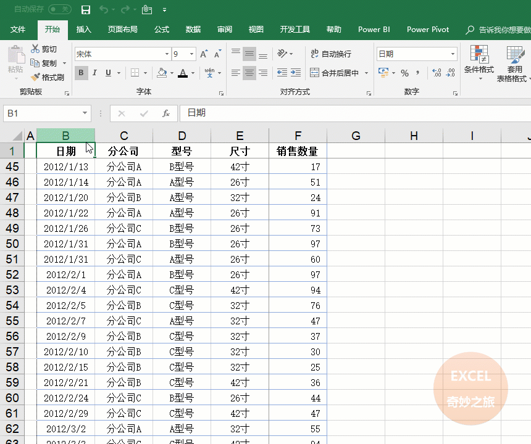Toggle Italic formatting

pyautogui.click(x=95, y=73)
